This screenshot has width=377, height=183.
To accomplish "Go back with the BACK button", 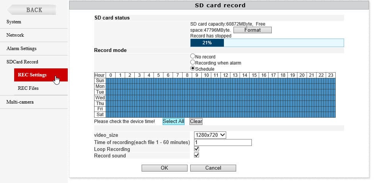I will (x=32, y=10).
